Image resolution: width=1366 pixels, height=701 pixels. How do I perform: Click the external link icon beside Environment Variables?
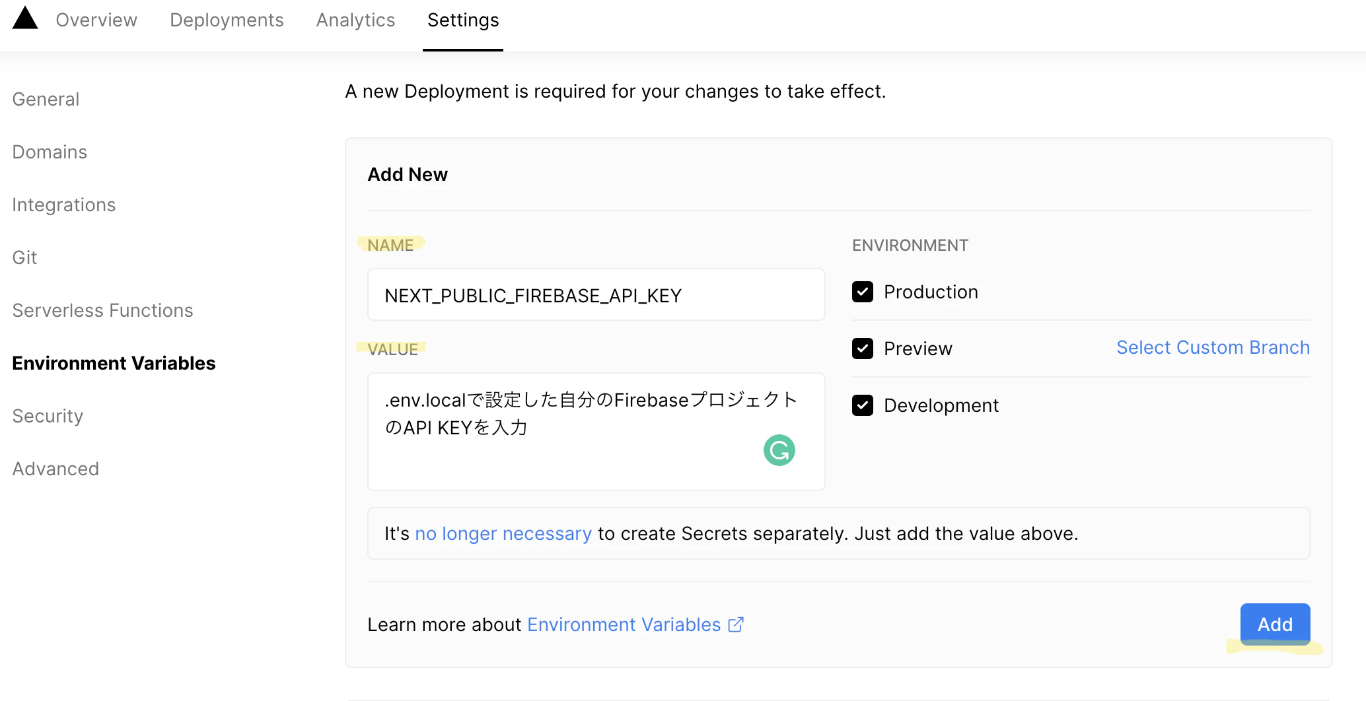click(736, 624)
